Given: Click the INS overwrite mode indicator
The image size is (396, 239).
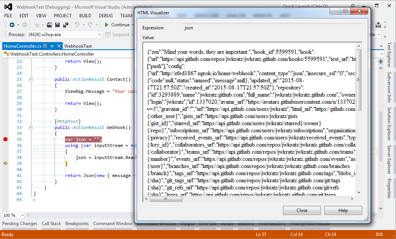Looking at the screenshot, I should (x=379, y=234).
